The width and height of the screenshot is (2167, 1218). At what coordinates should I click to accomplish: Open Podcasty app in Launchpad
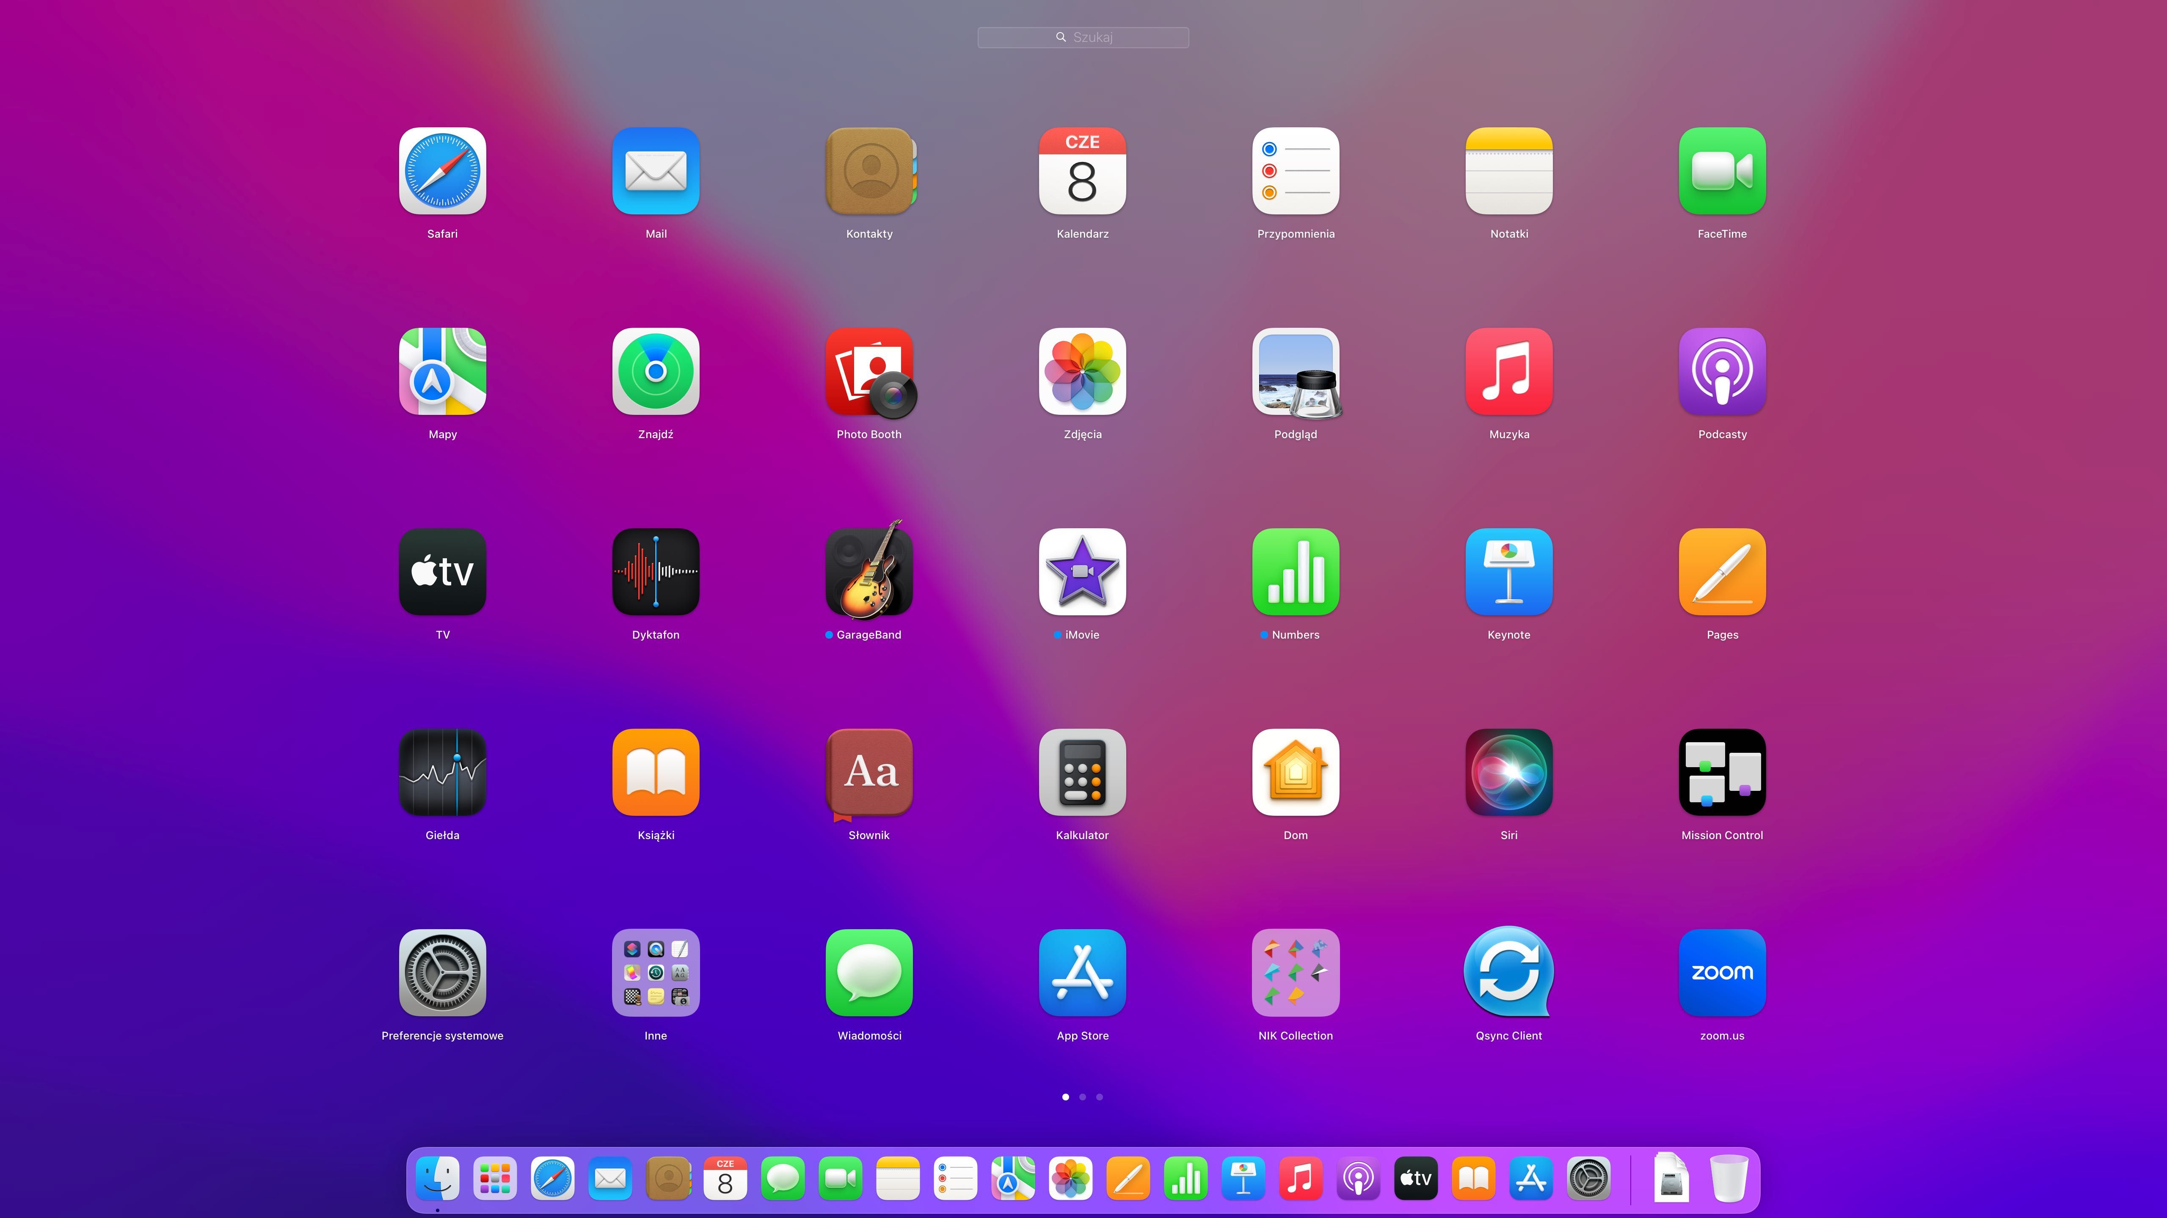[x=1723, y=372]
